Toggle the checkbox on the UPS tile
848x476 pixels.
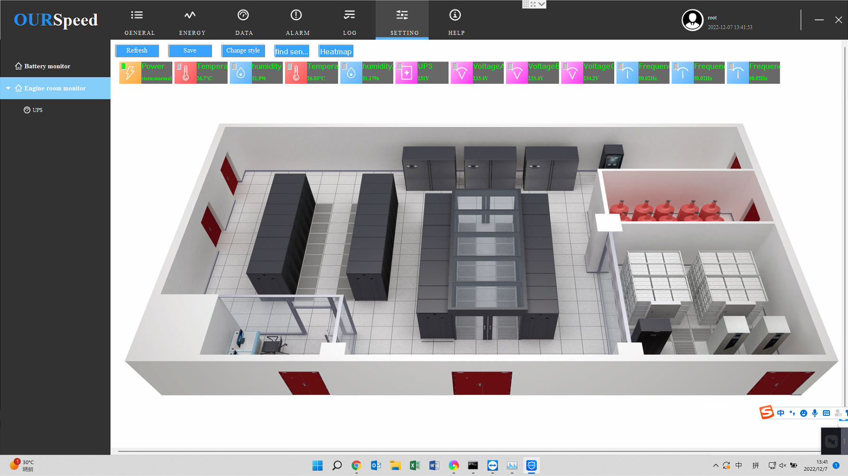coord(400,66)
